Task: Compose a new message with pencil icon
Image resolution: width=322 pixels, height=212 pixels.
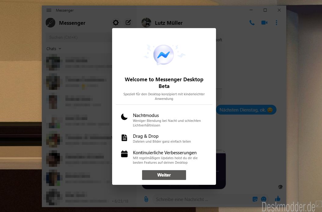Action: 128,22
